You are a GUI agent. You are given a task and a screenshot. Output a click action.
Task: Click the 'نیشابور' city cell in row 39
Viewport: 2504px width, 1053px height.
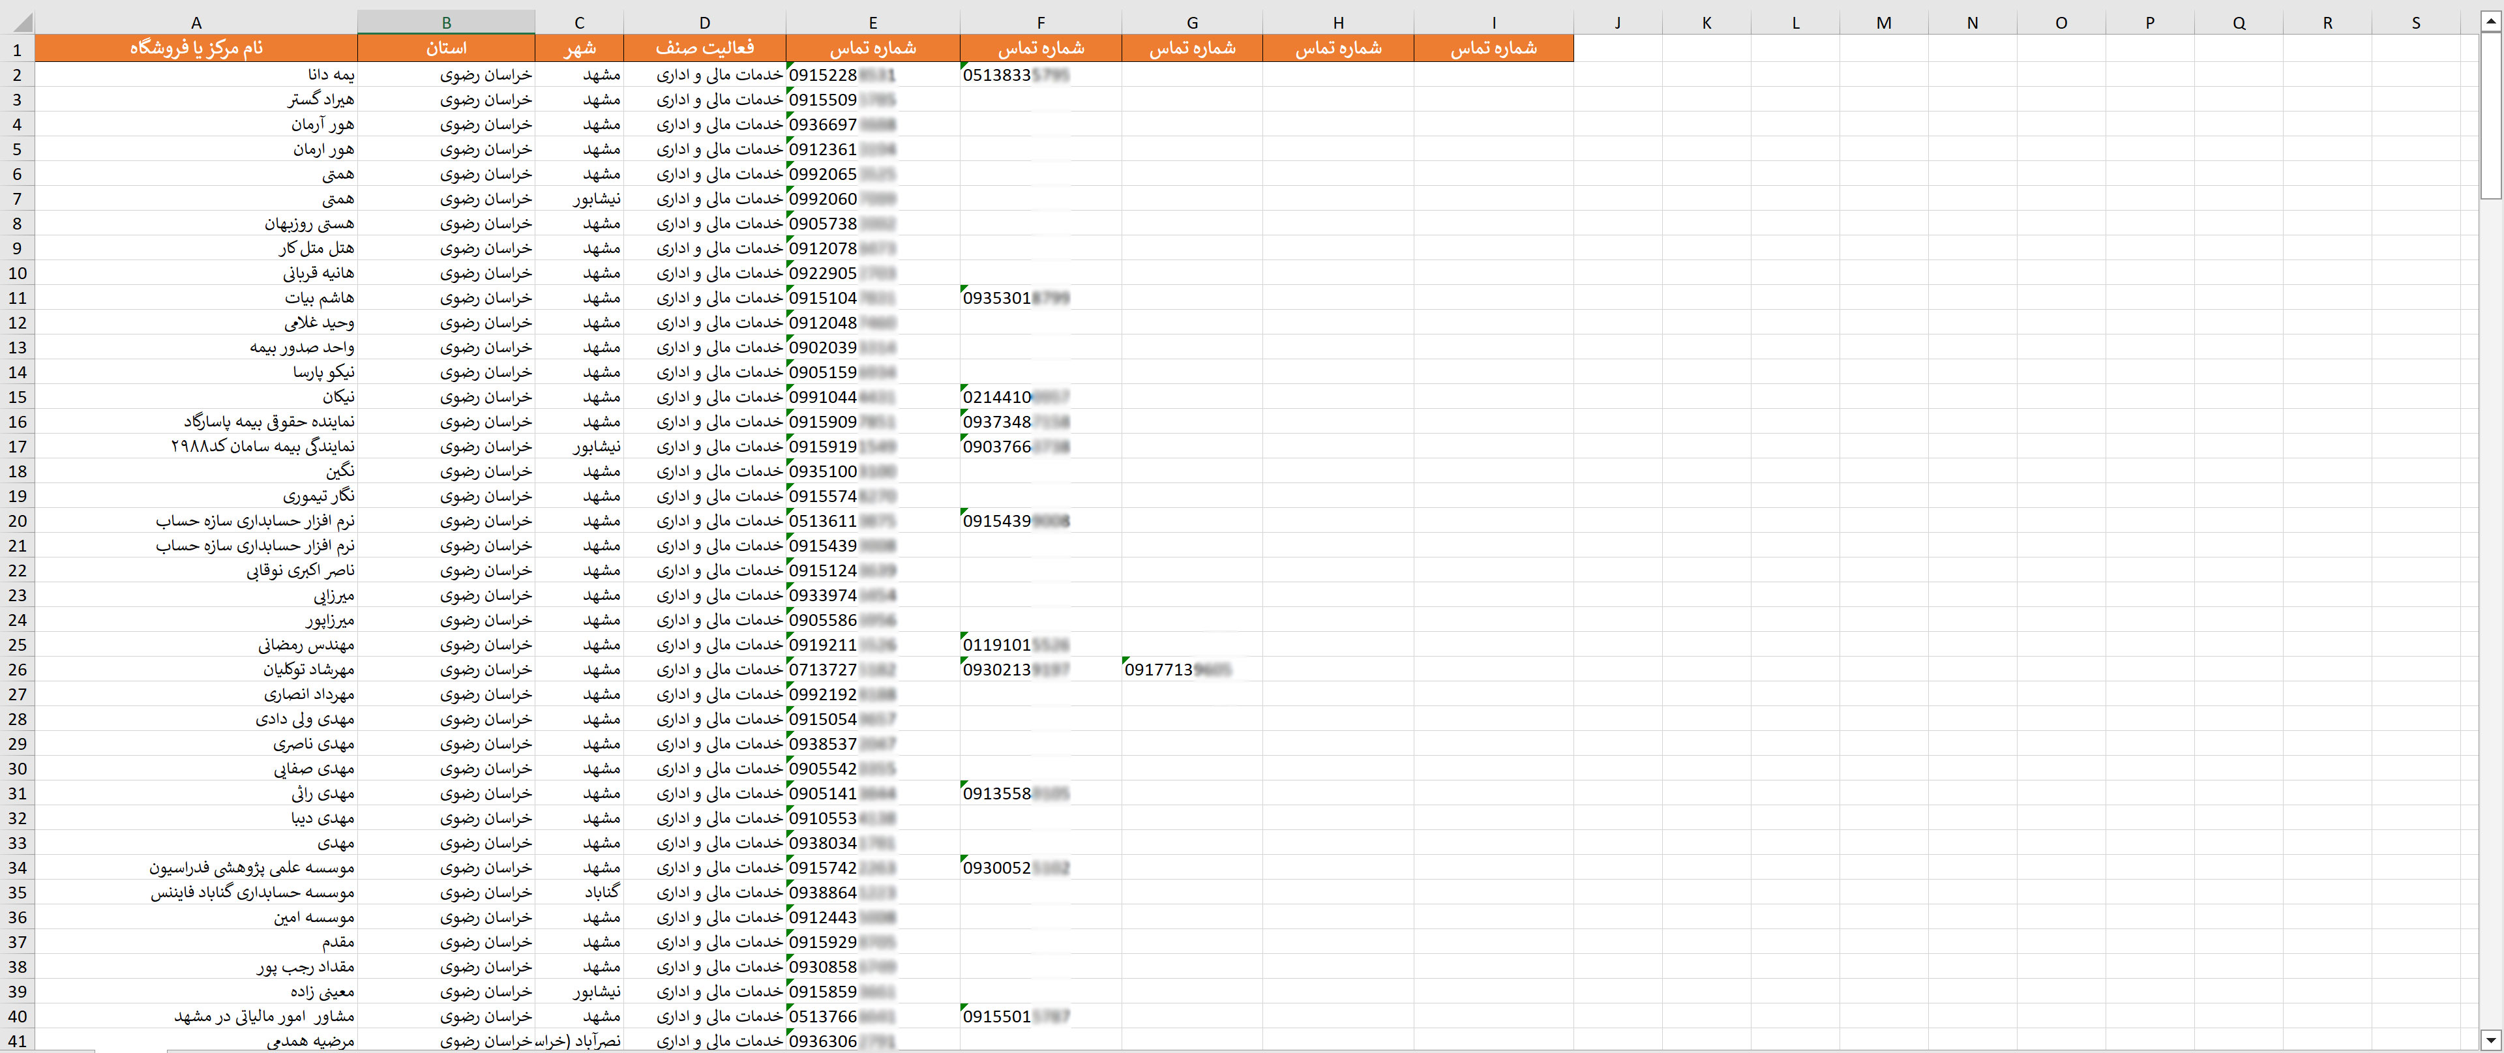(x=579, y=992)
